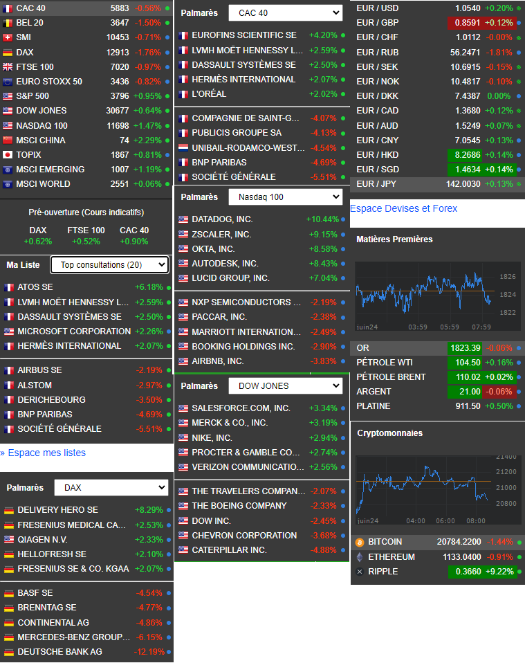Click the Bitcoin coin icon
525x663 pixels.
pos(360,542)
